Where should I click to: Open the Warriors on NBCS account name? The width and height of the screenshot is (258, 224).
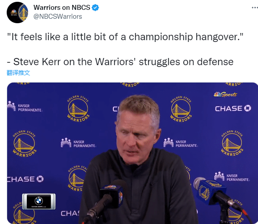click(62, 8)
